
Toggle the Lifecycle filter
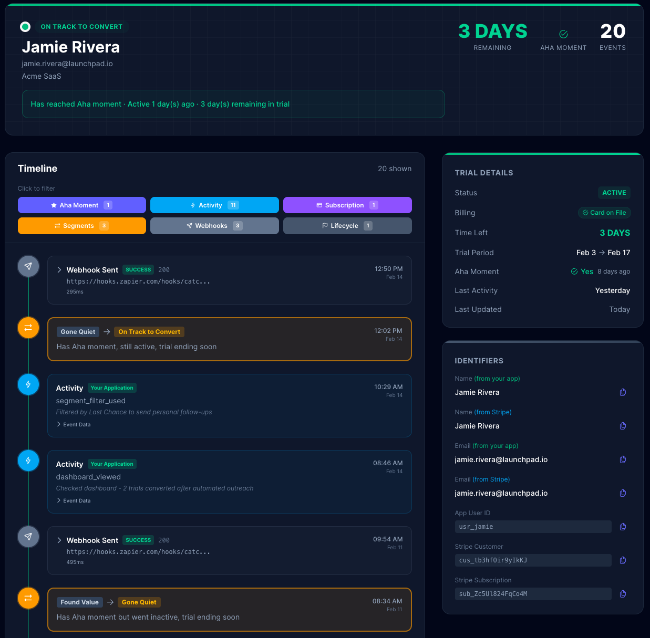tap(347, 225)
